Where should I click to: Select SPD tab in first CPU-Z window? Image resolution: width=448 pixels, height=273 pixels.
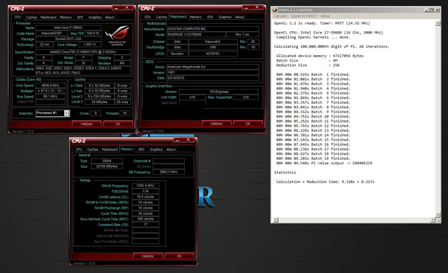click(80, 17)
